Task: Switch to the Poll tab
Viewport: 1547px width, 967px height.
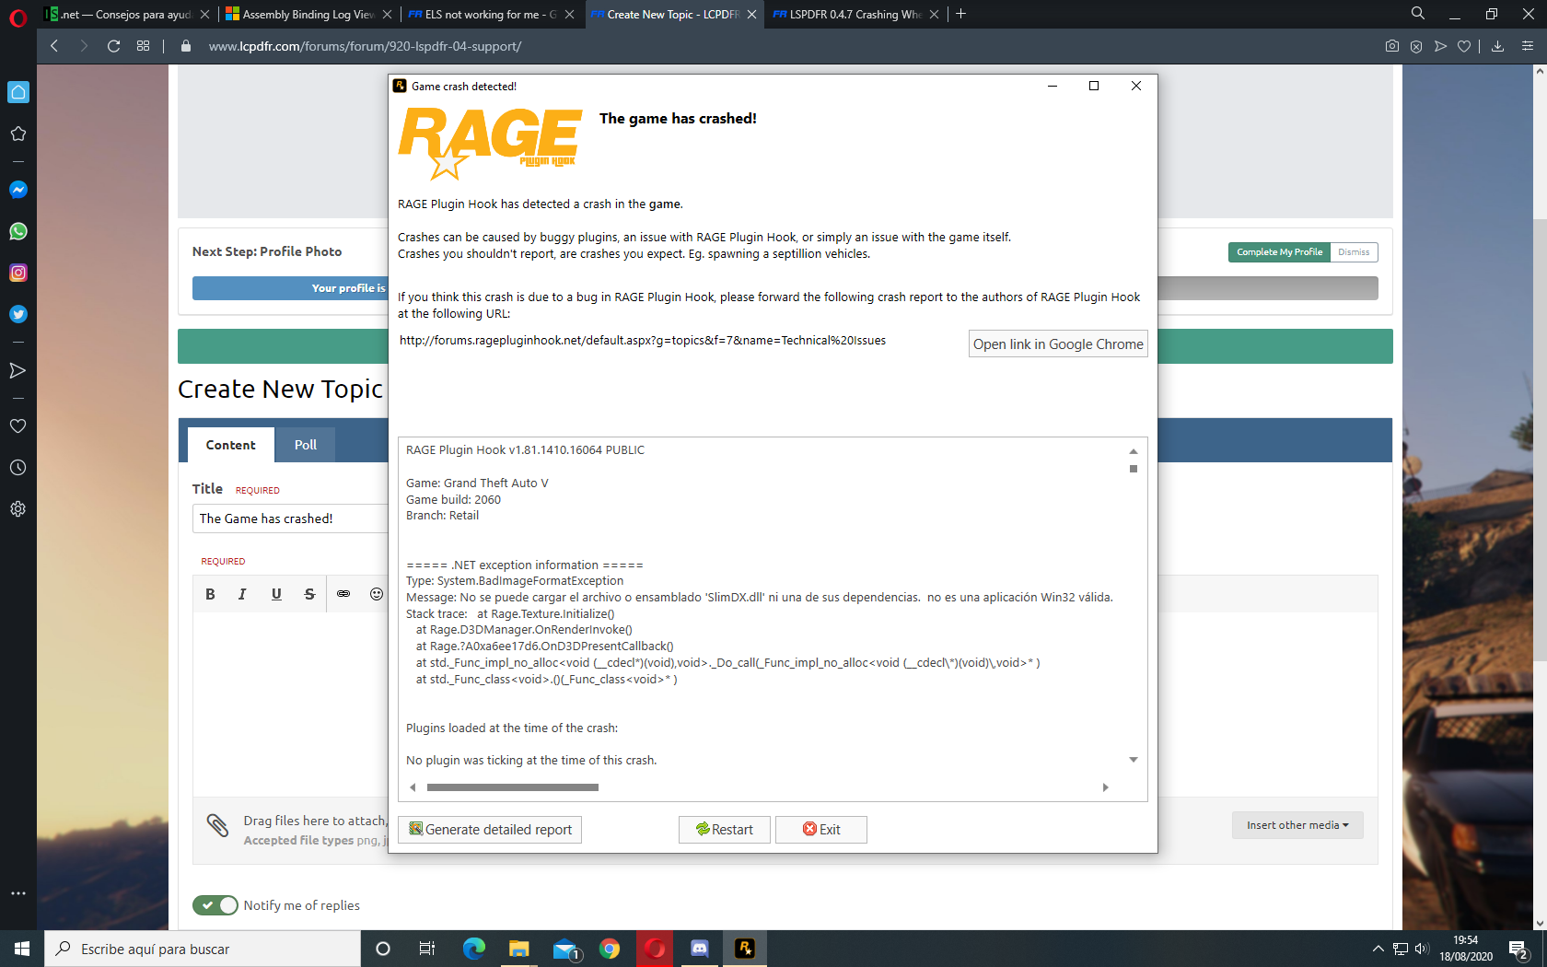Action: click(x=306, y=445)
